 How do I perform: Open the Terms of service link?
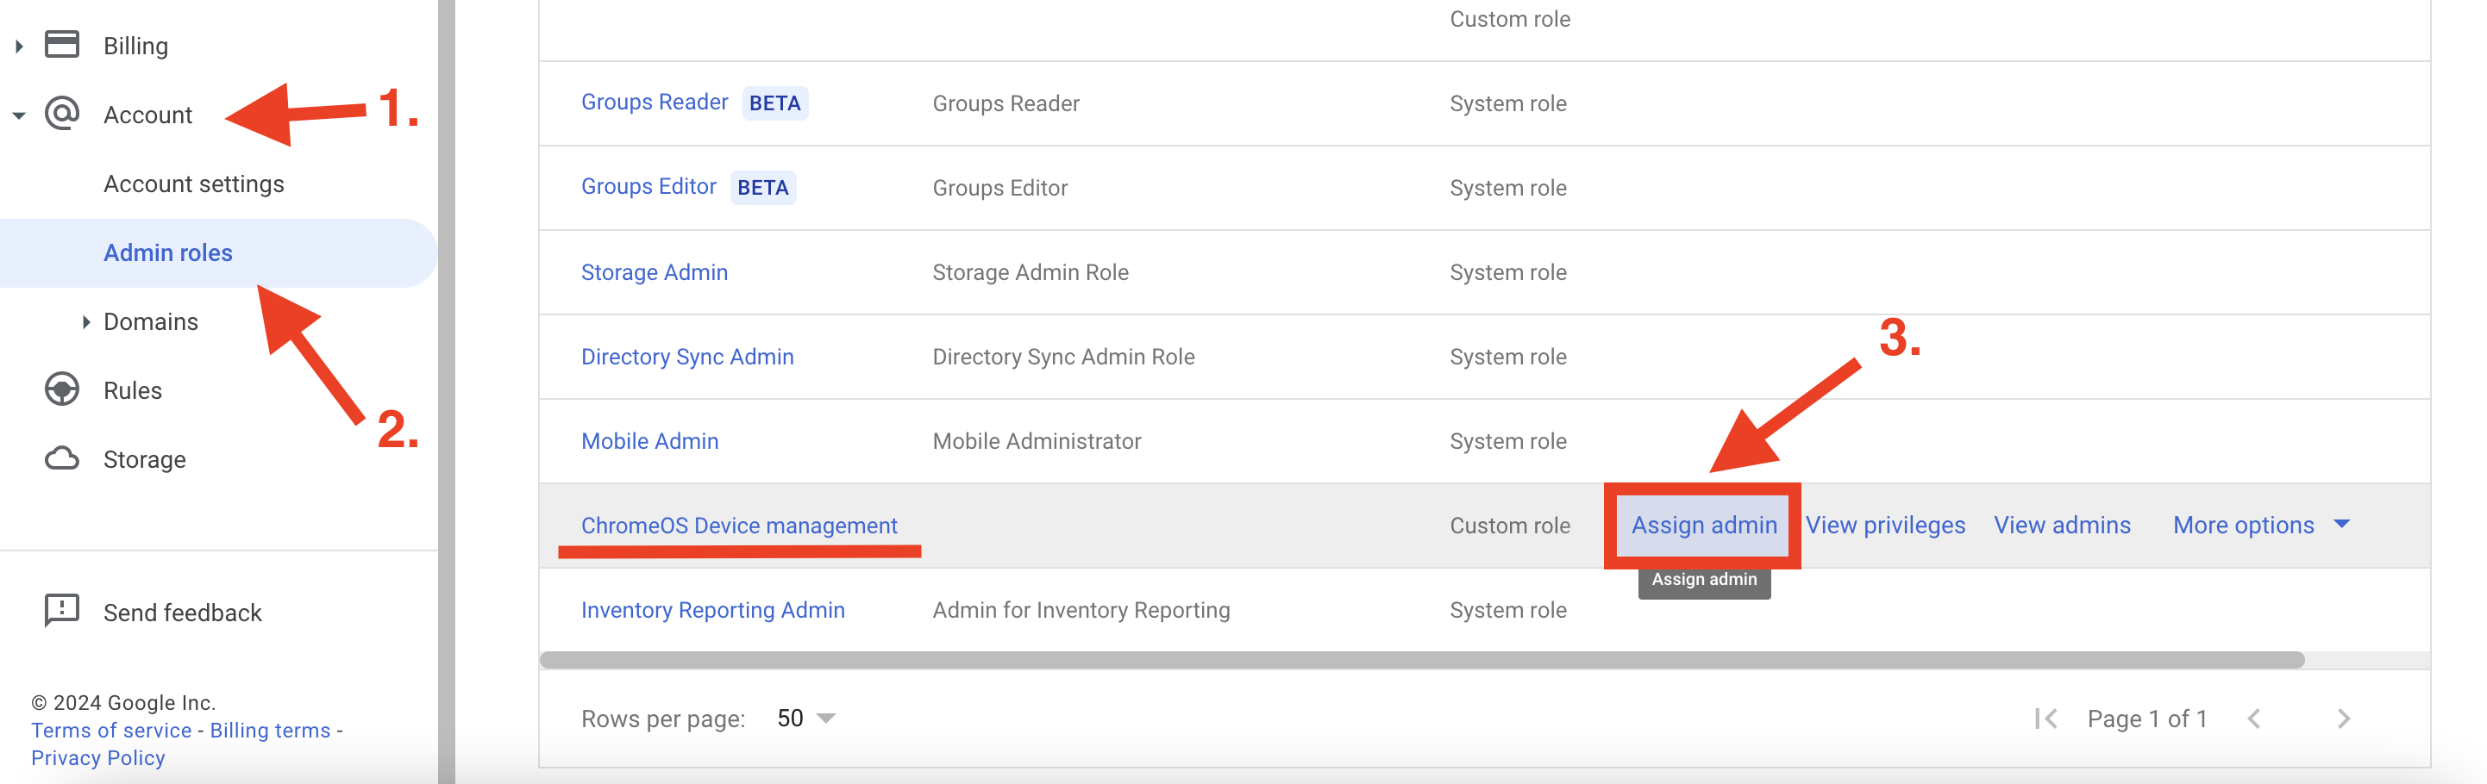pyautogui.click(x=111, y=730)
